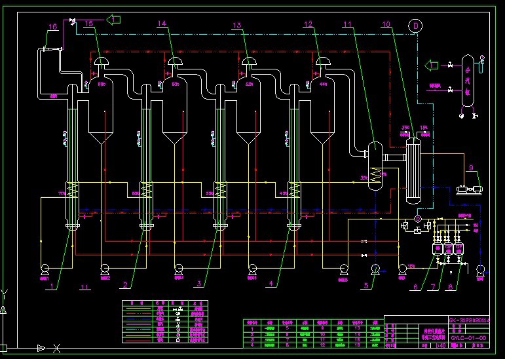Click cell 10 in the parts list table
The height and width of the screenshot is (359, 505).
[322, 335]
